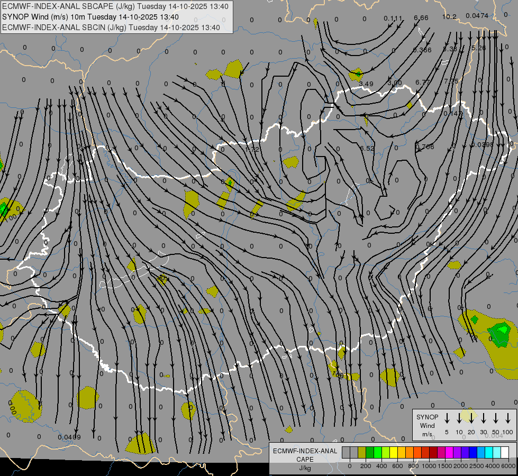Select the dark green CAPE legend swatch

point(370,453)
